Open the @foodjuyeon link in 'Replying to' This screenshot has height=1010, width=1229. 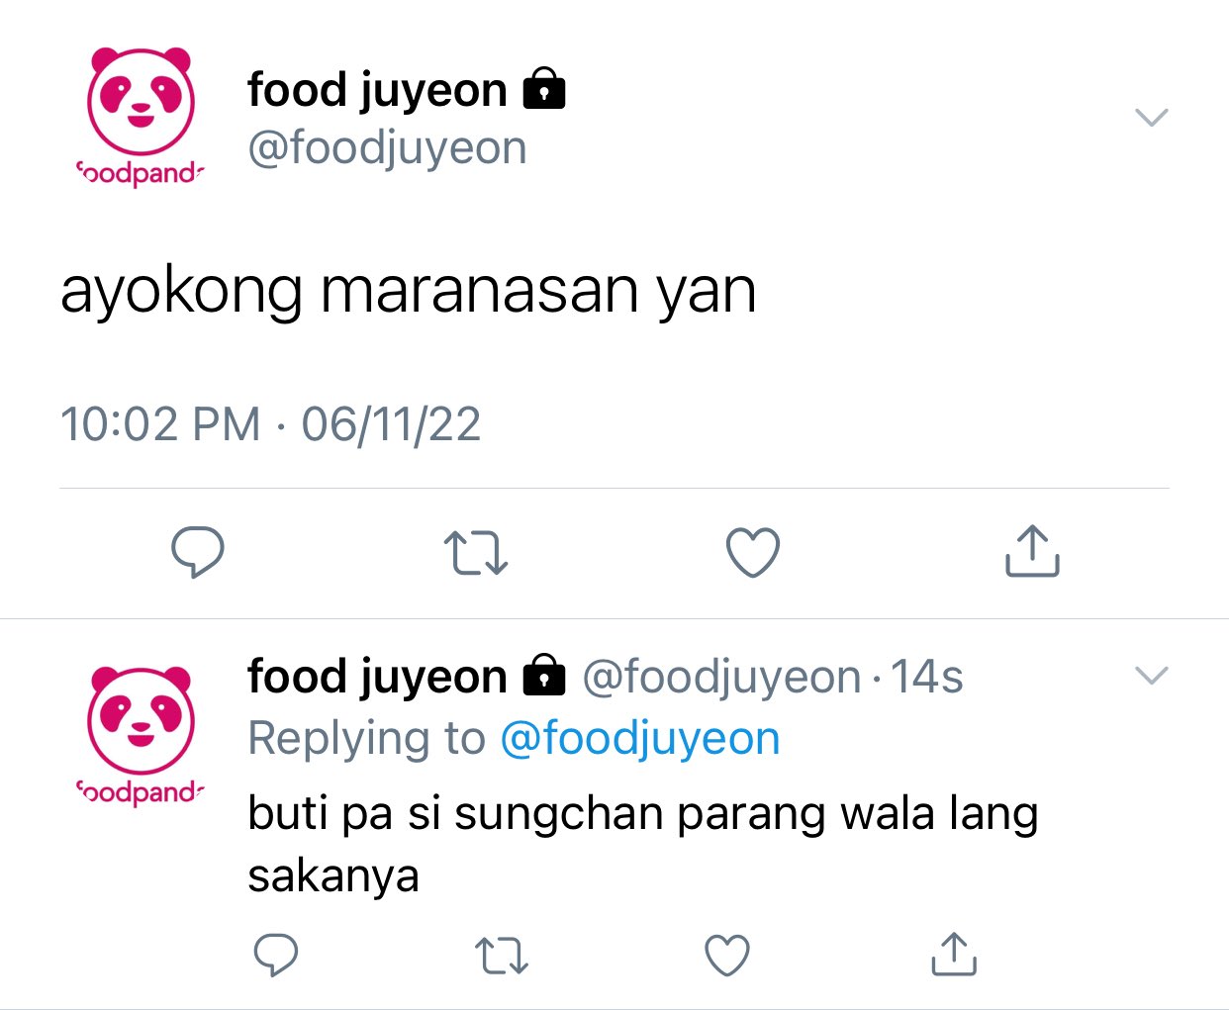click(x=640, y=738)
